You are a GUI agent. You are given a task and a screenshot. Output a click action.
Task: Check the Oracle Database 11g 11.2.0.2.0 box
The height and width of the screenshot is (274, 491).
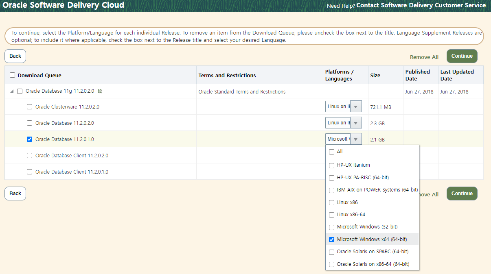[20, 91]
